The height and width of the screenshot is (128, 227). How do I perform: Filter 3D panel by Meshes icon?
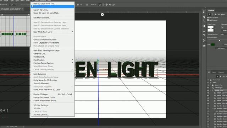[x=221, y=76]
